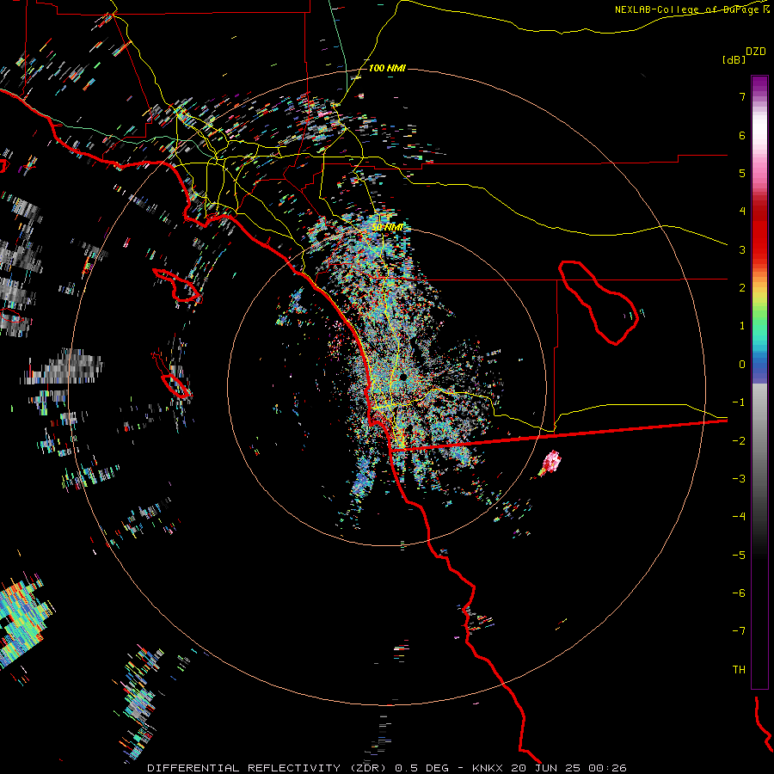Click the 0 tick on color scale
The width and height of the screenshot is (774, 774).
[742, 365]
